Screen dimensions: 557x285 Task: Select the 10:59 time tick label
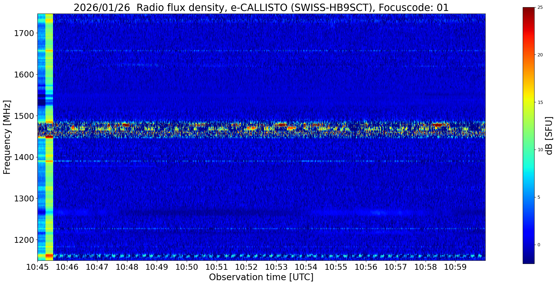pos(455,267)
